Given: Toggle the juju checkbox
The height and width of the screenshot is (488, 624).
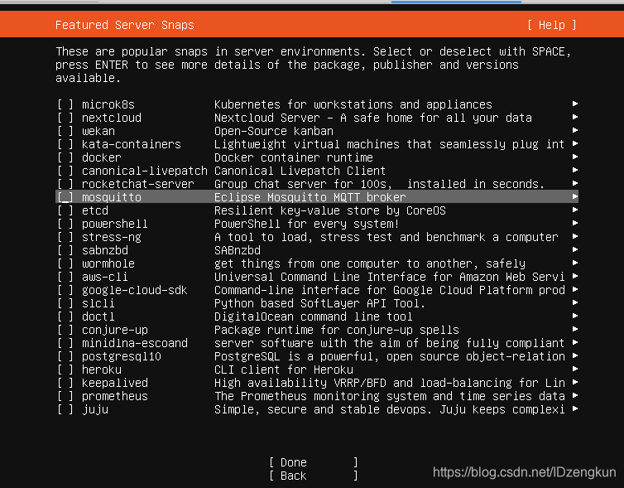Looking at the screenshot, I should click(x=65, y=409).
